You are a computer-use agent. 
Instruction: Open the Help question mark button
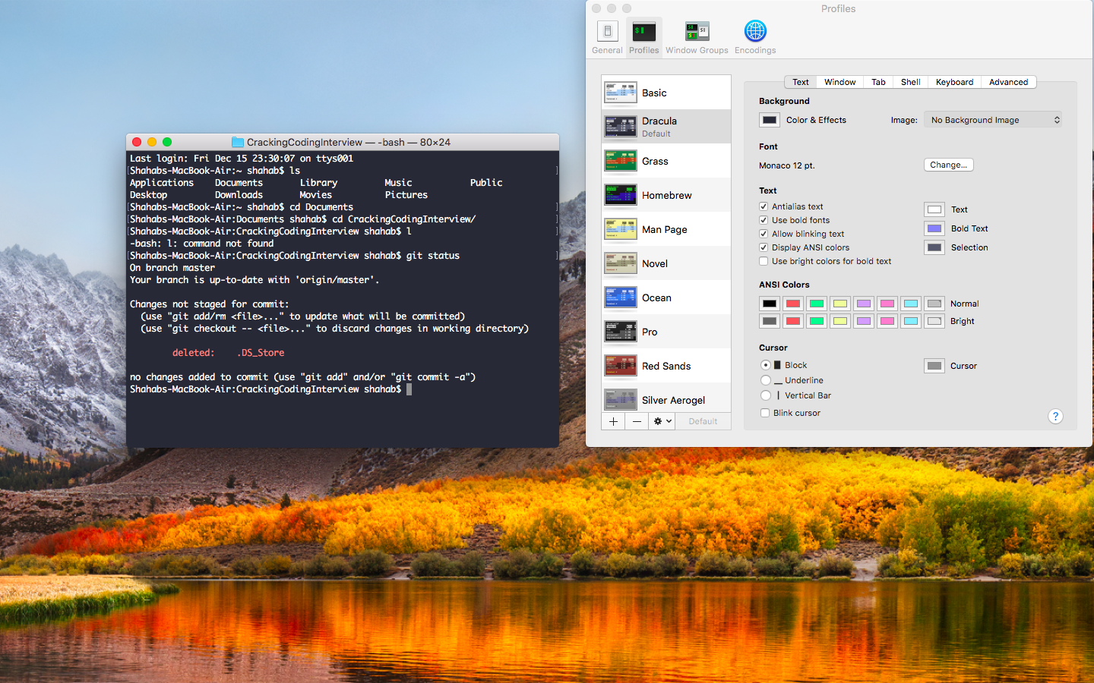1055,416
